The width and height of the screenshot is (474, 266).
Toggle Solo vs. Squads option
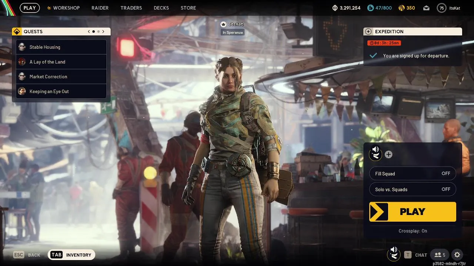coord(413,189)
